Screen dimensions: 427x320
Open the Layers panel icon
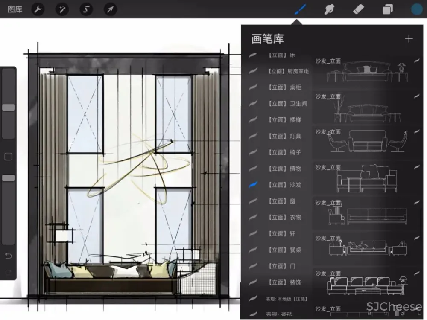coord(388,9)
